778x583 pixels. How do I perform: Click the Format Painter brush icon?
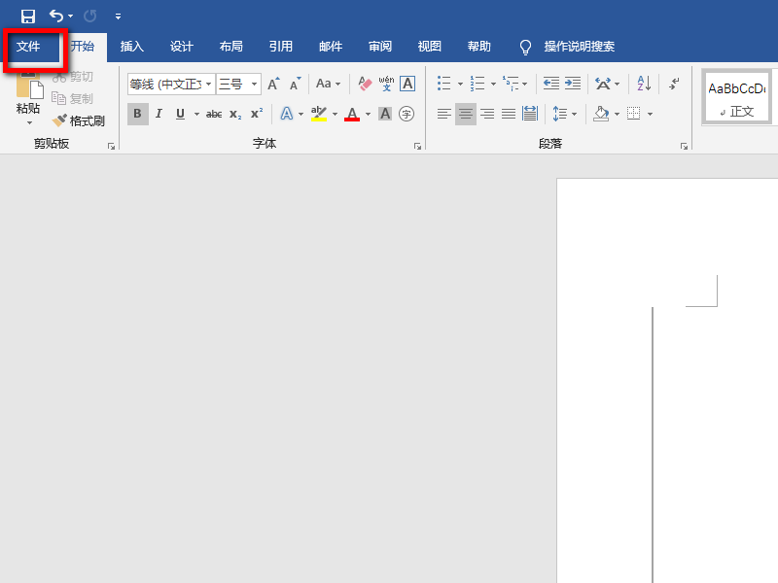[x=59, y=120]
